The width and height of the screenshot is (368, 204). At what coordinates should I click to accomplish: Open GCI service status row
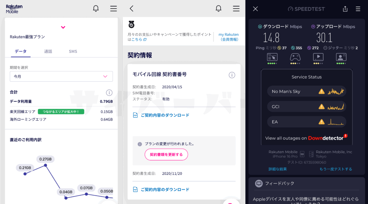pyautogui.click(x=307, y=106)
